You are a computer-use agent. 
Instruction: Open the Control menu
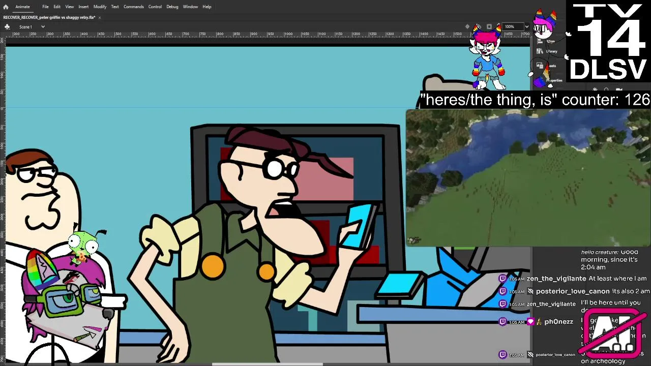click(x=155, y=7)
